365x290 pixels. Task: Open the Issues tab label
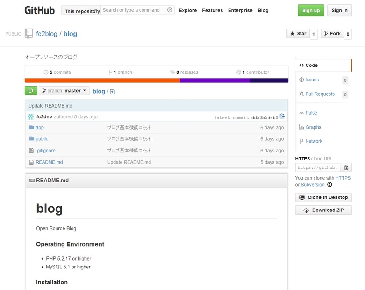312,80
